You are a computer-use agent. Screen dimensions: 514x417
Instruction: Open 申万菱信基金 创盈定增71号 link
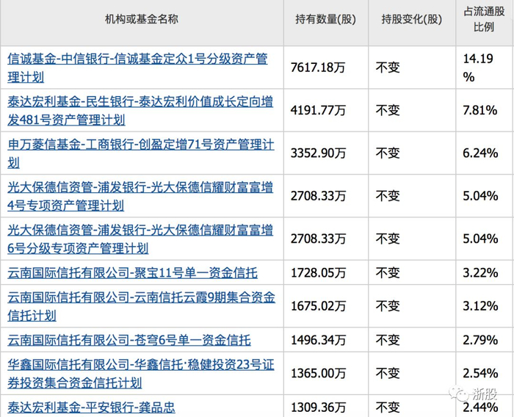[141, 153]
